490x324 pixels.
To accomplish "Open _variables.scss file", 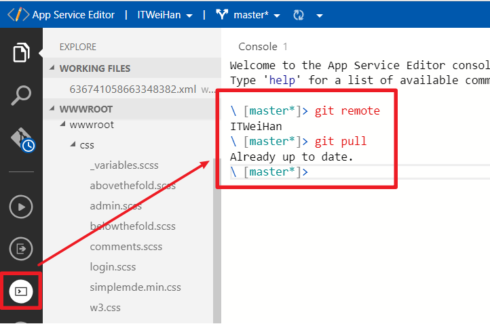I will click(x=124, y=165).
